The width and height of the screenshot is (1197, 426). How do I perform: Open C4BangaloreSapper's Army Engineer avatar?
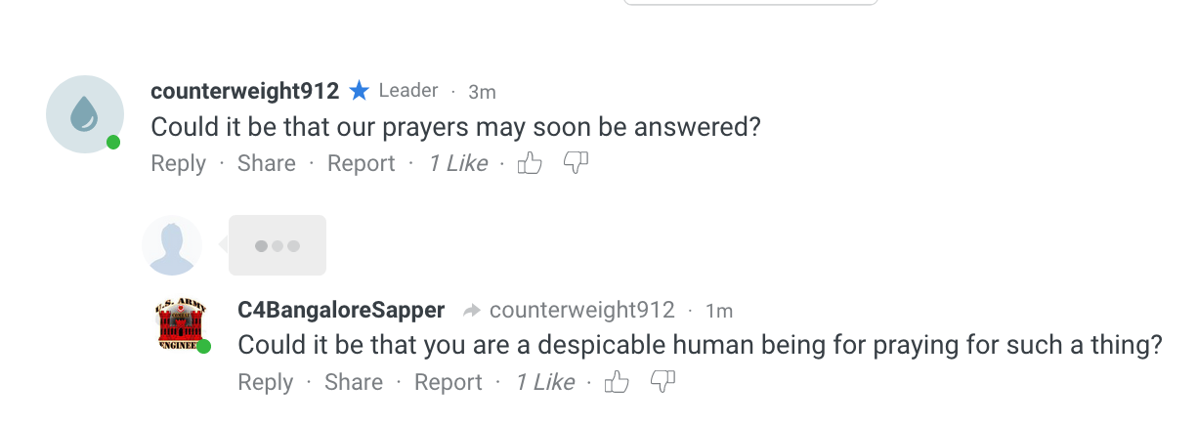click(x=182, y=325)
